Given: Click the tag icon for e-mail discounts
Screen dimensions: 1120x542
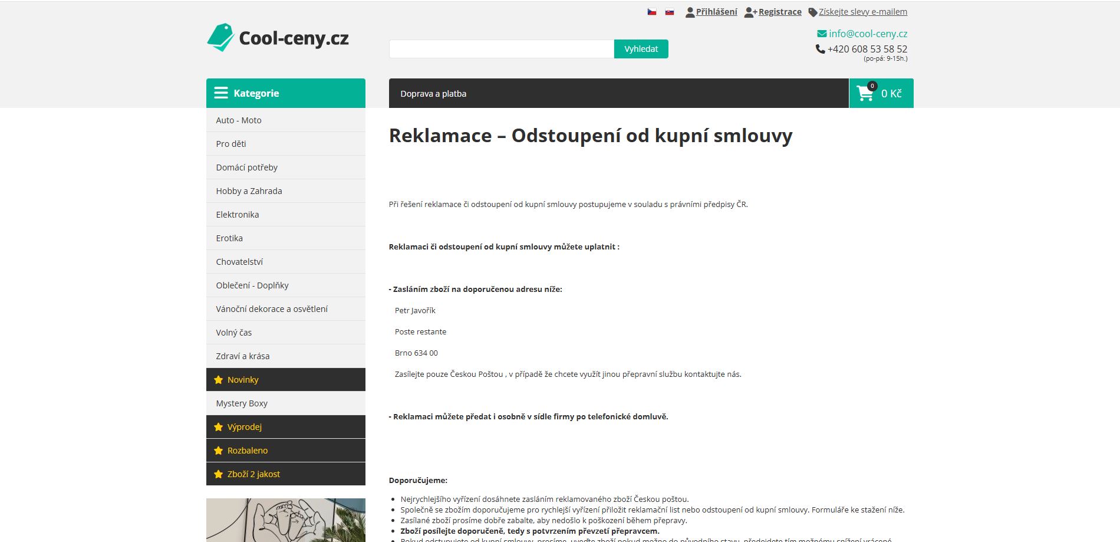Looking at the screenshot, I should pos(812,12).
